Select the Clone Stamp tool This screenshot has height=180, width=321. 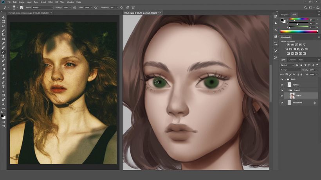pos(3,56)
